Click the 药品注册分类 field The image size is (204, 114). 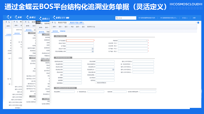click(x=105, y=72)
